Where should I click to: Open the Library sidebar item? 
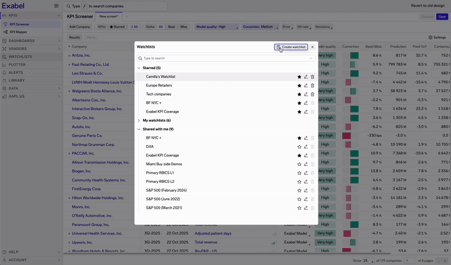[31, 80]
